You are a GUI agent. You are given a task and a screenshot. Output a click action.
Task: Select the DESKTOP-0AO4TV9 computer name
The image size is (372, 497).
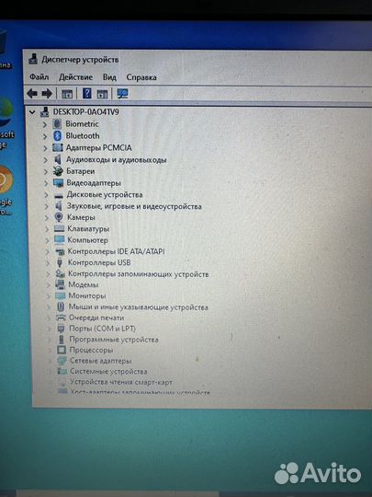coord(86,112)
